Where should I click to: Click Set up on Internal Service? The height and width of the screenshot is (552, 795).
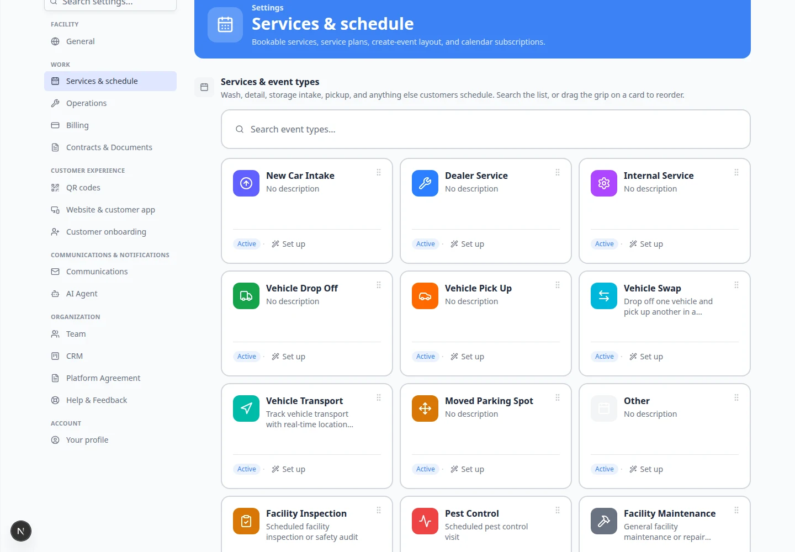[x=646, y=244]
